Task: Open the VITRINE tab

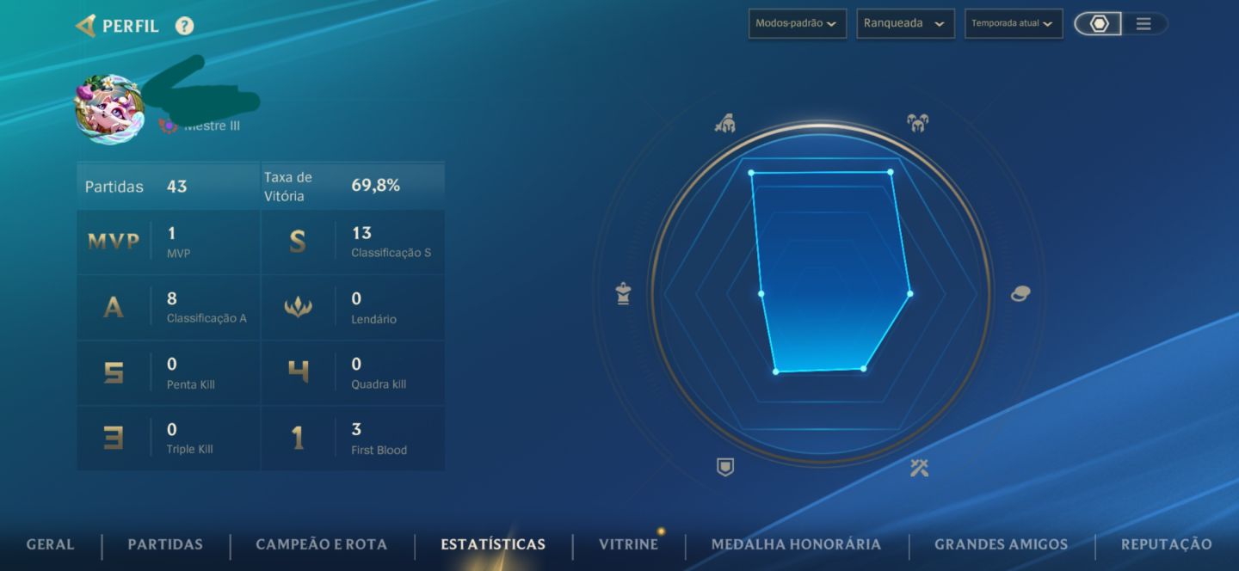Action: (628, 544)
